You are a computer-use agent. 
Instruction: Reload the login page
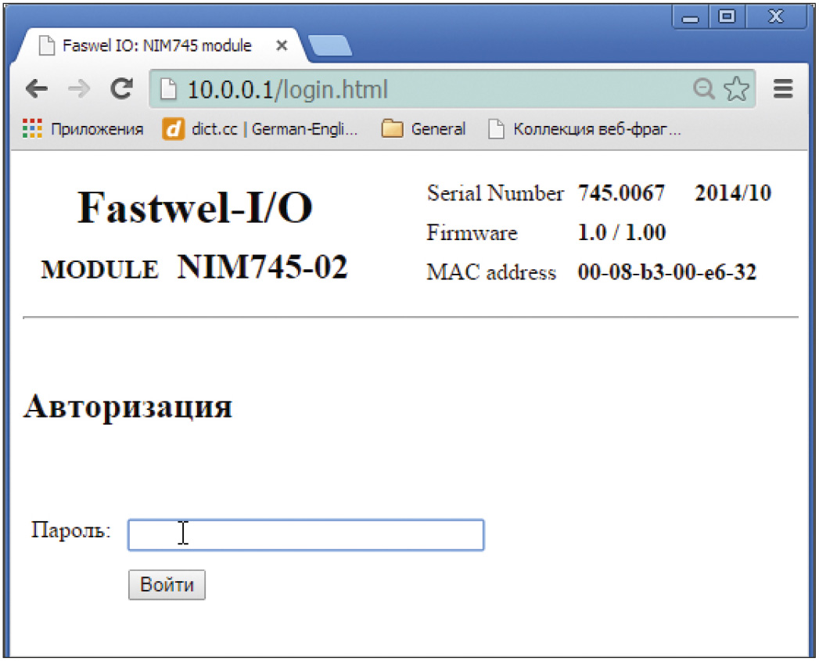121,89
